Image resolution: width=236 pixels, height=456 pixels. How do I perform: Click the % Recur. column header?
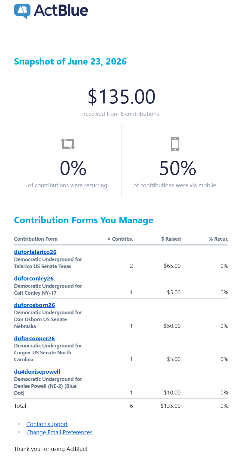click(x=218, y=239)
